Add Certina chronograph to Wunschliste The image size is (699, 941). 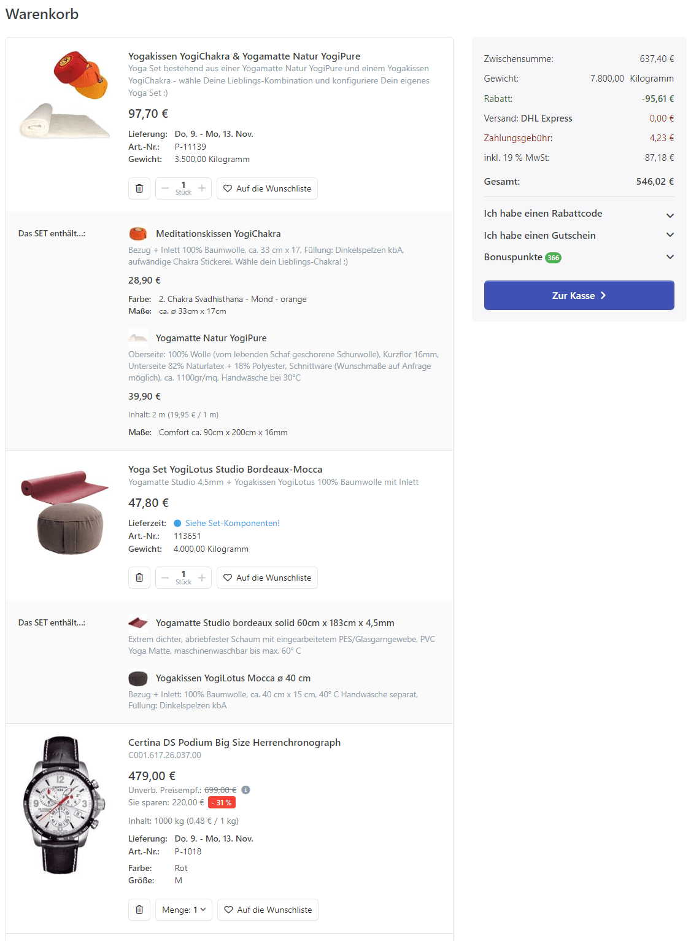pos(268,910)
